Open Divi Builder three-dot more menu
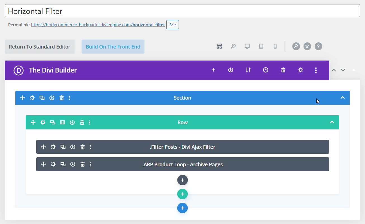The image size is (365, 224). [316, 70]
